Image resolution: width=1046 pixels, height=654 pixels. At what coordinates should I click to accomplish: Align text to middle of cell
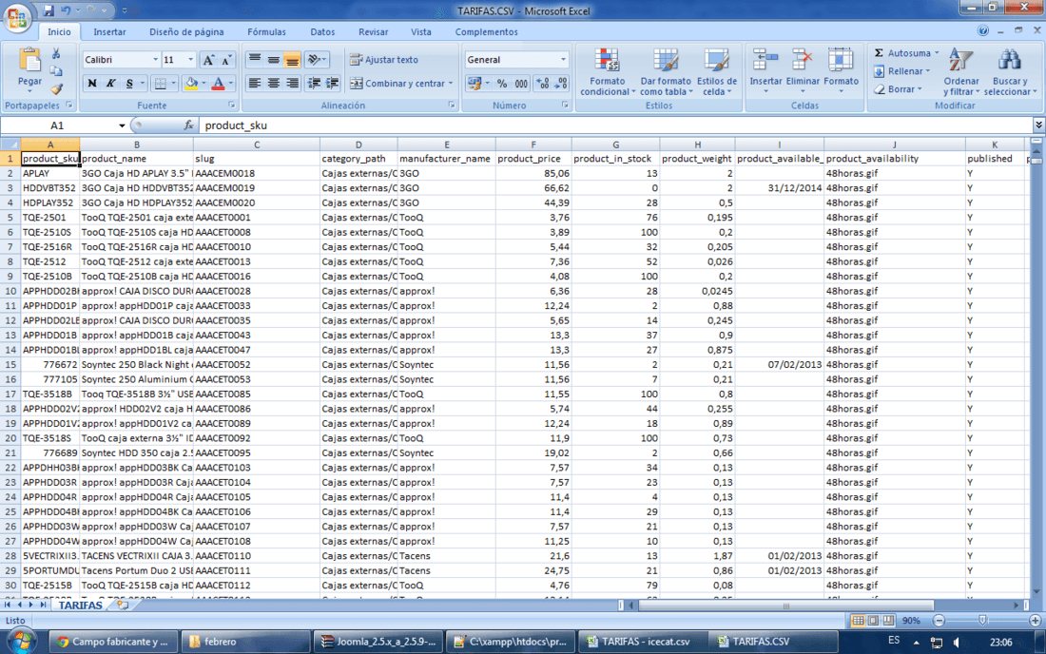pos(274,60)
